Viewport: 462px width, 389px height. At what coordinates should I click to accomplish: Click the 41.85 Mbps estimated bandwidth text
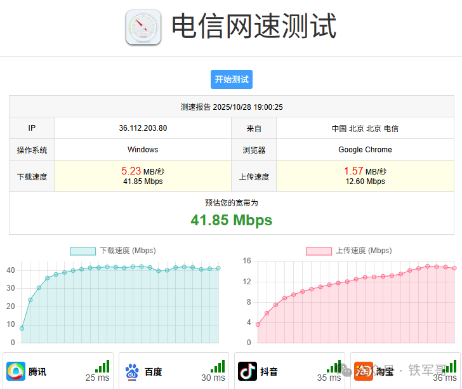[x=232, y=220]
